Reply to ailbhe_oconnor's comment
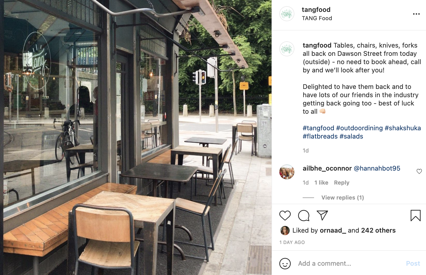 point(342,183)
